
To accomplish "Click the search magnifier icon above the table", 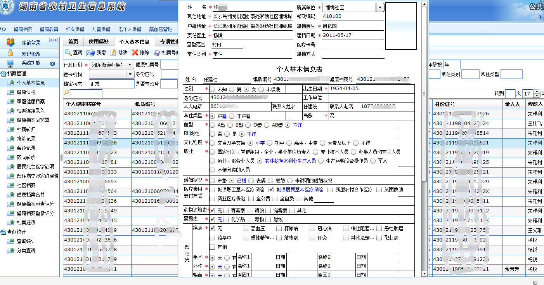I will tap(66, 92).
